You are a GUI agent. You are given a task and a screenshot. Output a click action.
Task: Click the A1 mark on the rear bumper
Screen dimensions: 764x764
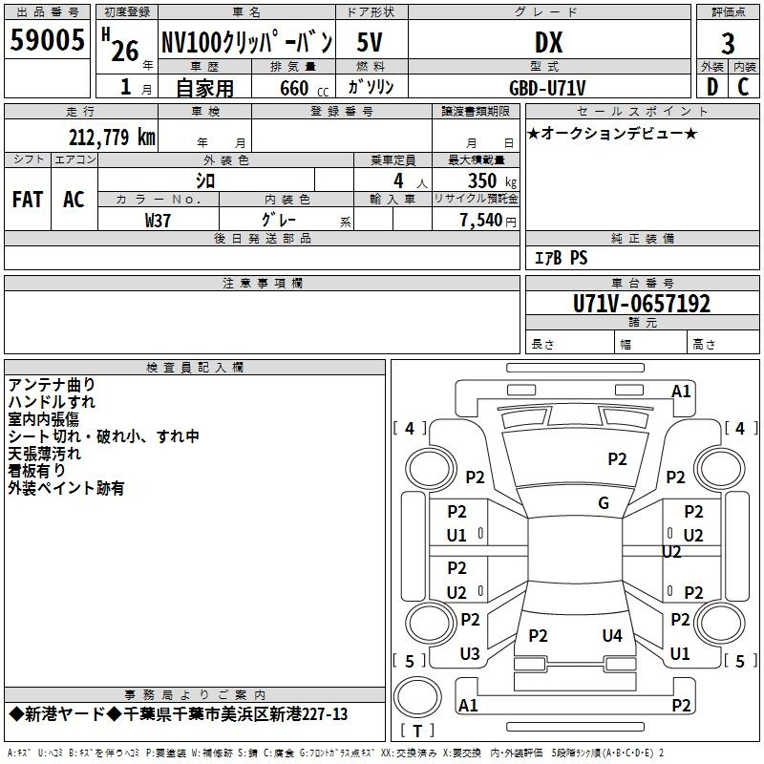click(x=468, y=706)
